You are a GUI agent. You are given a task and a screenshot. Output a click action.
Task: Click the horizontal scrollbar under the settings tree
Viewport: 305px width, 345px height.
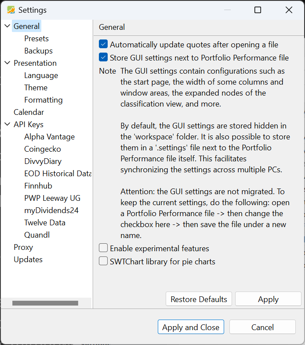pyautogui.click(x=45, y=303)
